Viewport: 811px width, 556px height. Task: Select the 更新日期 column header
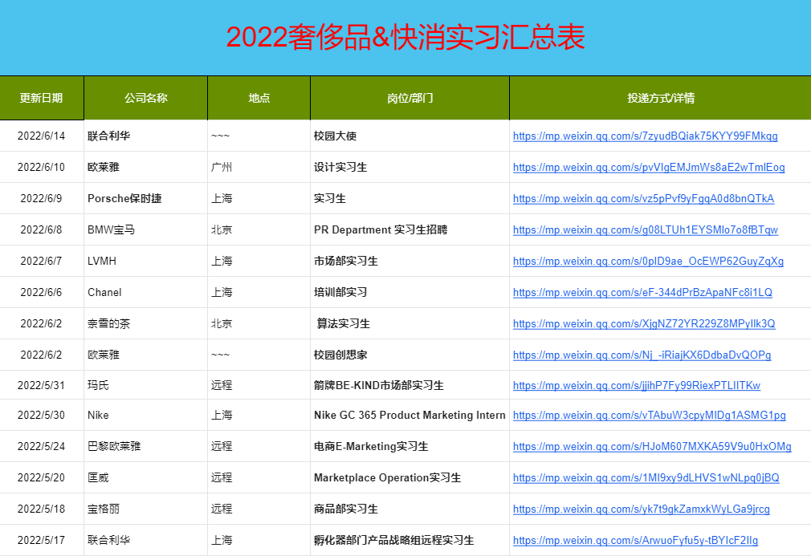[42, 98]
